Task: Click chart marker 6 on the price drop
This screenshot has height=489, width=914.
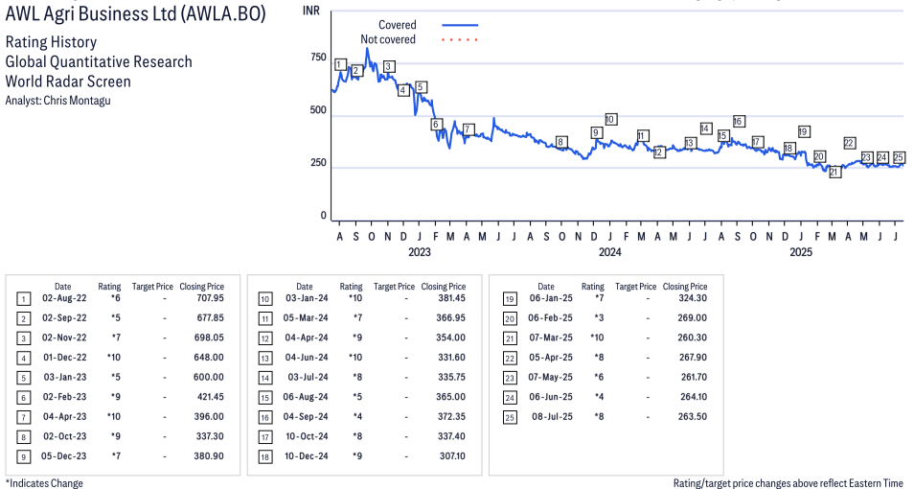Action: point(435,125)
